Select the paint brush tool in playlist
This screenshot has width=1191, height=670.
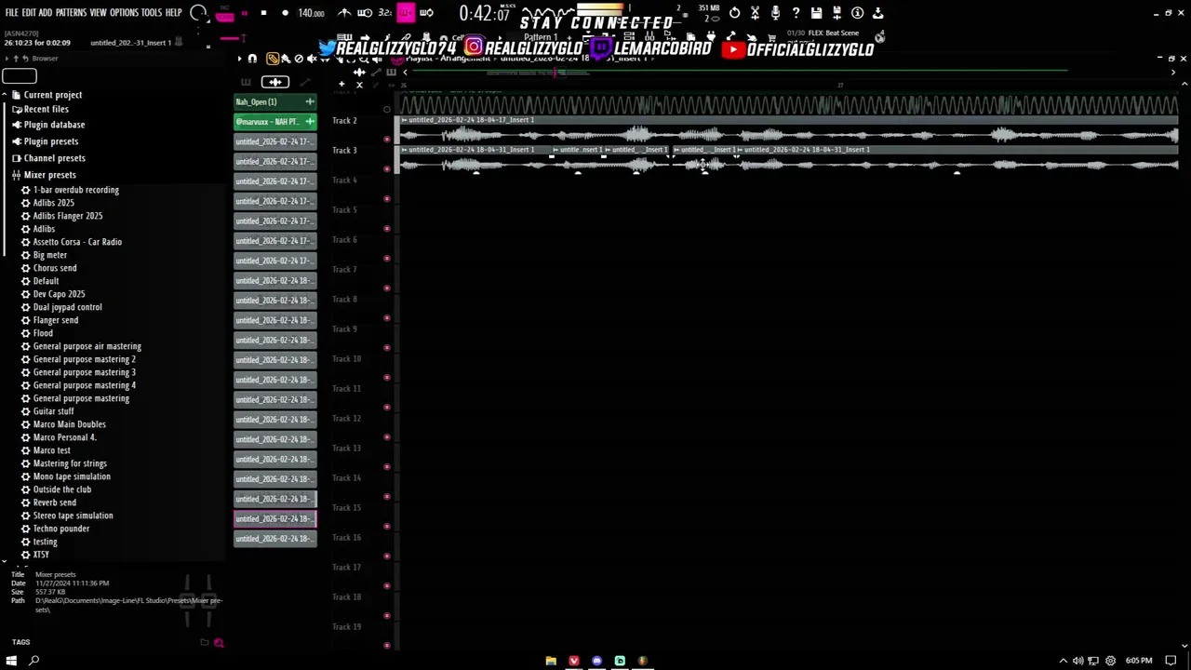(x=286, y=59)
